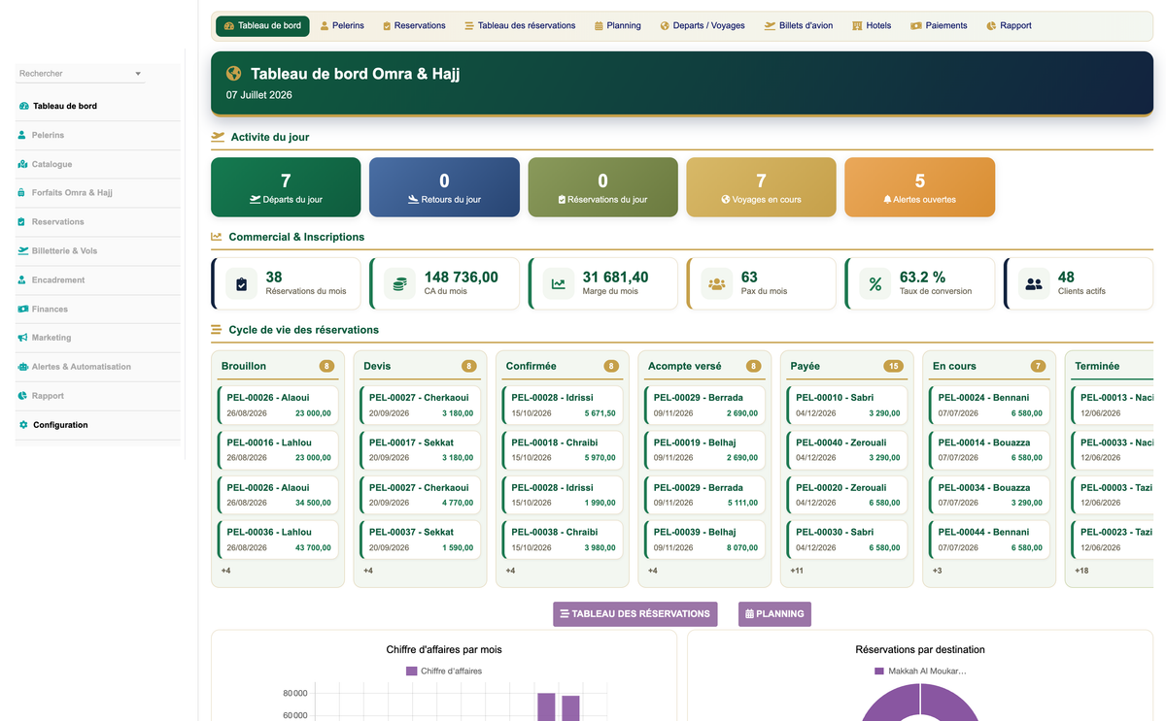
Task: Click the Tableau de bord sidebar icon
Action: tap(23, 106)
